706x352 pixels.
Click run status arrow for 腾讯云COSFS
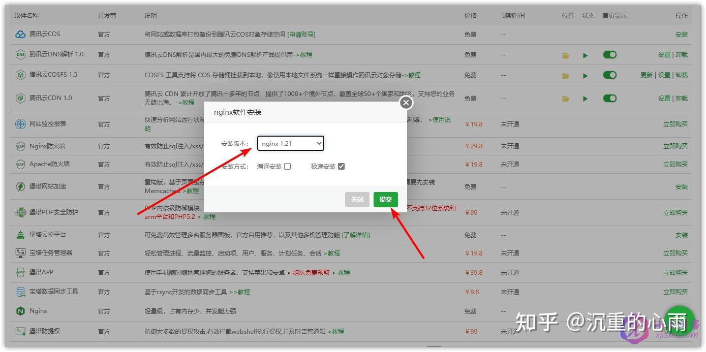(586, 75)
